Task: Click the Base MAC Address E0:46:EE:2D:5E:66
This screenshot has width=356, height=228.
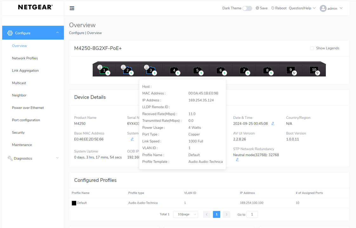Action: 89,139
